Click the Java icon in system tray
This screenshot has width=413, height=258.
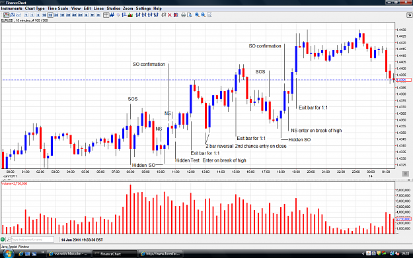point(368,253)
